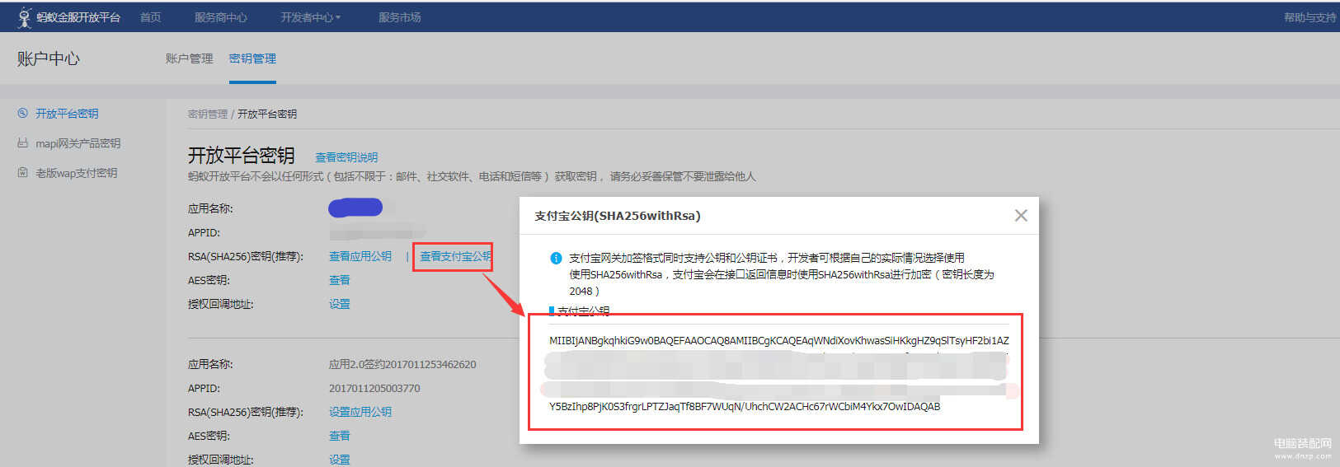The width and height of the screenshot is (1340, 467).
Task: Click the Ant Financial open platform logo
Action: [68, 17]
